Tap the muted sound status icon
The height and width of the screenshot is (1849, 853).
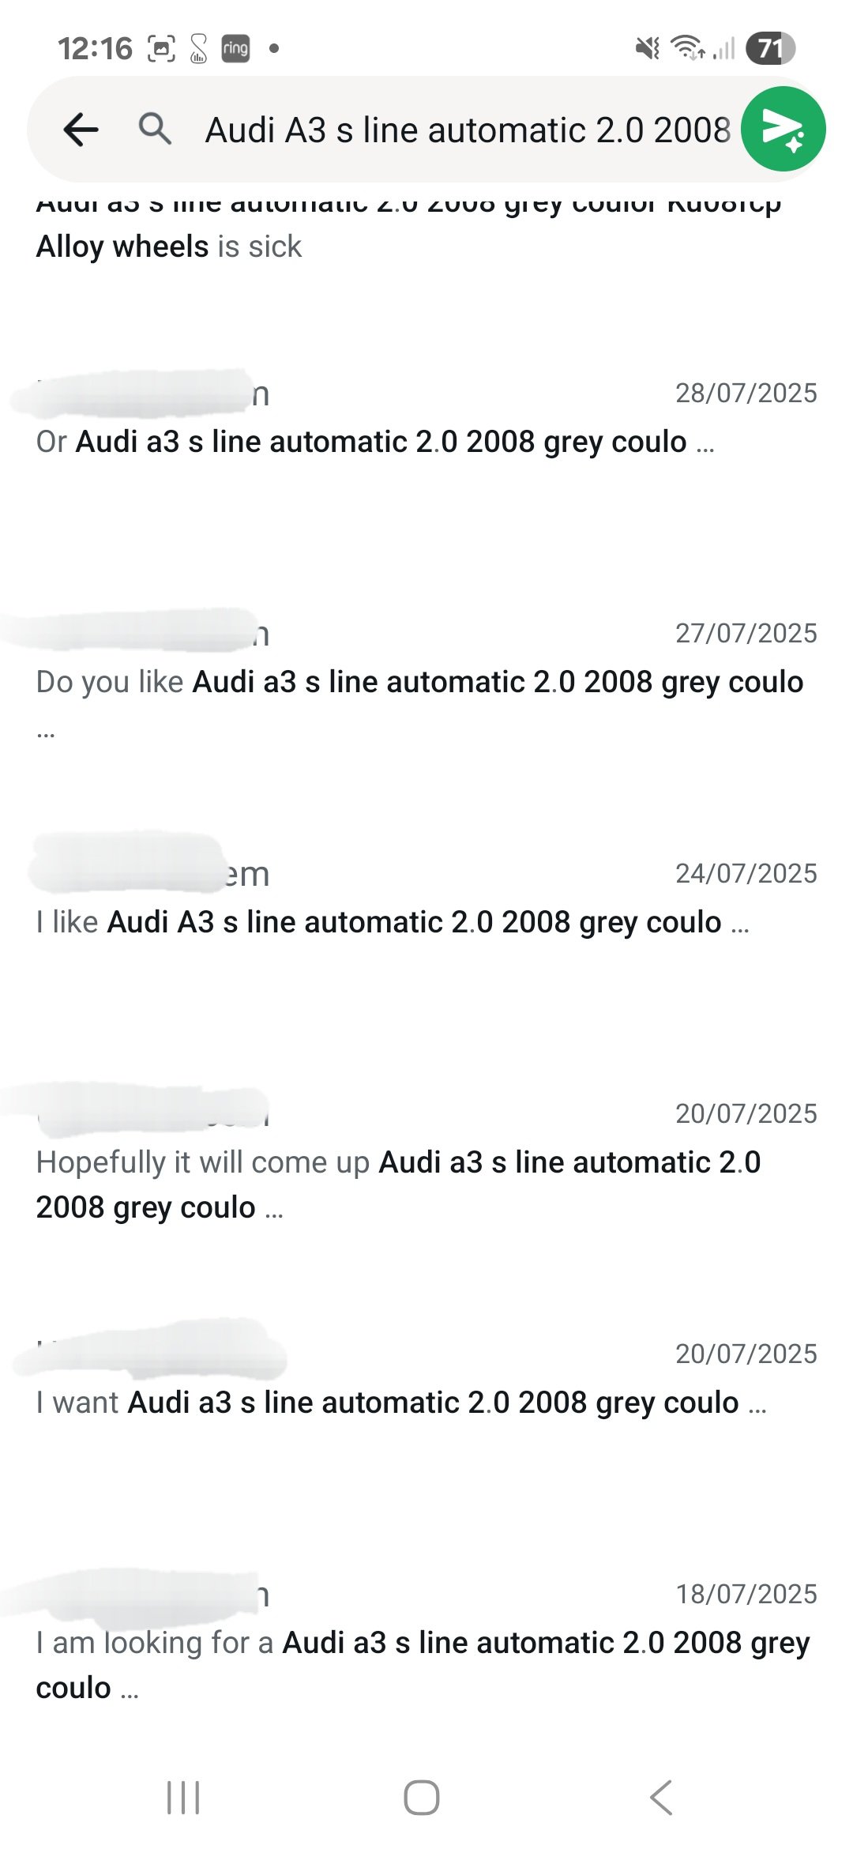click(x=648, y=49)
